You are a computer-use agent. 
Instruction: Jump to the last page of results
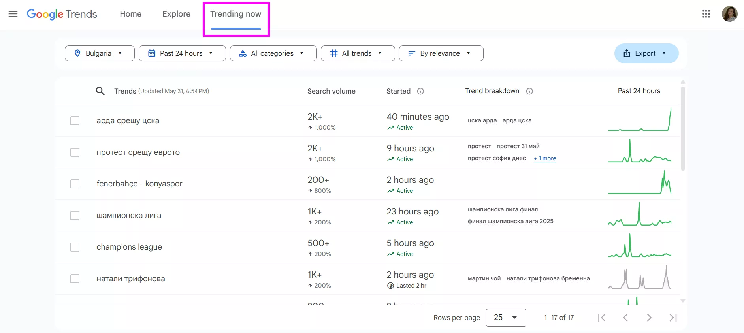point(673,318)
